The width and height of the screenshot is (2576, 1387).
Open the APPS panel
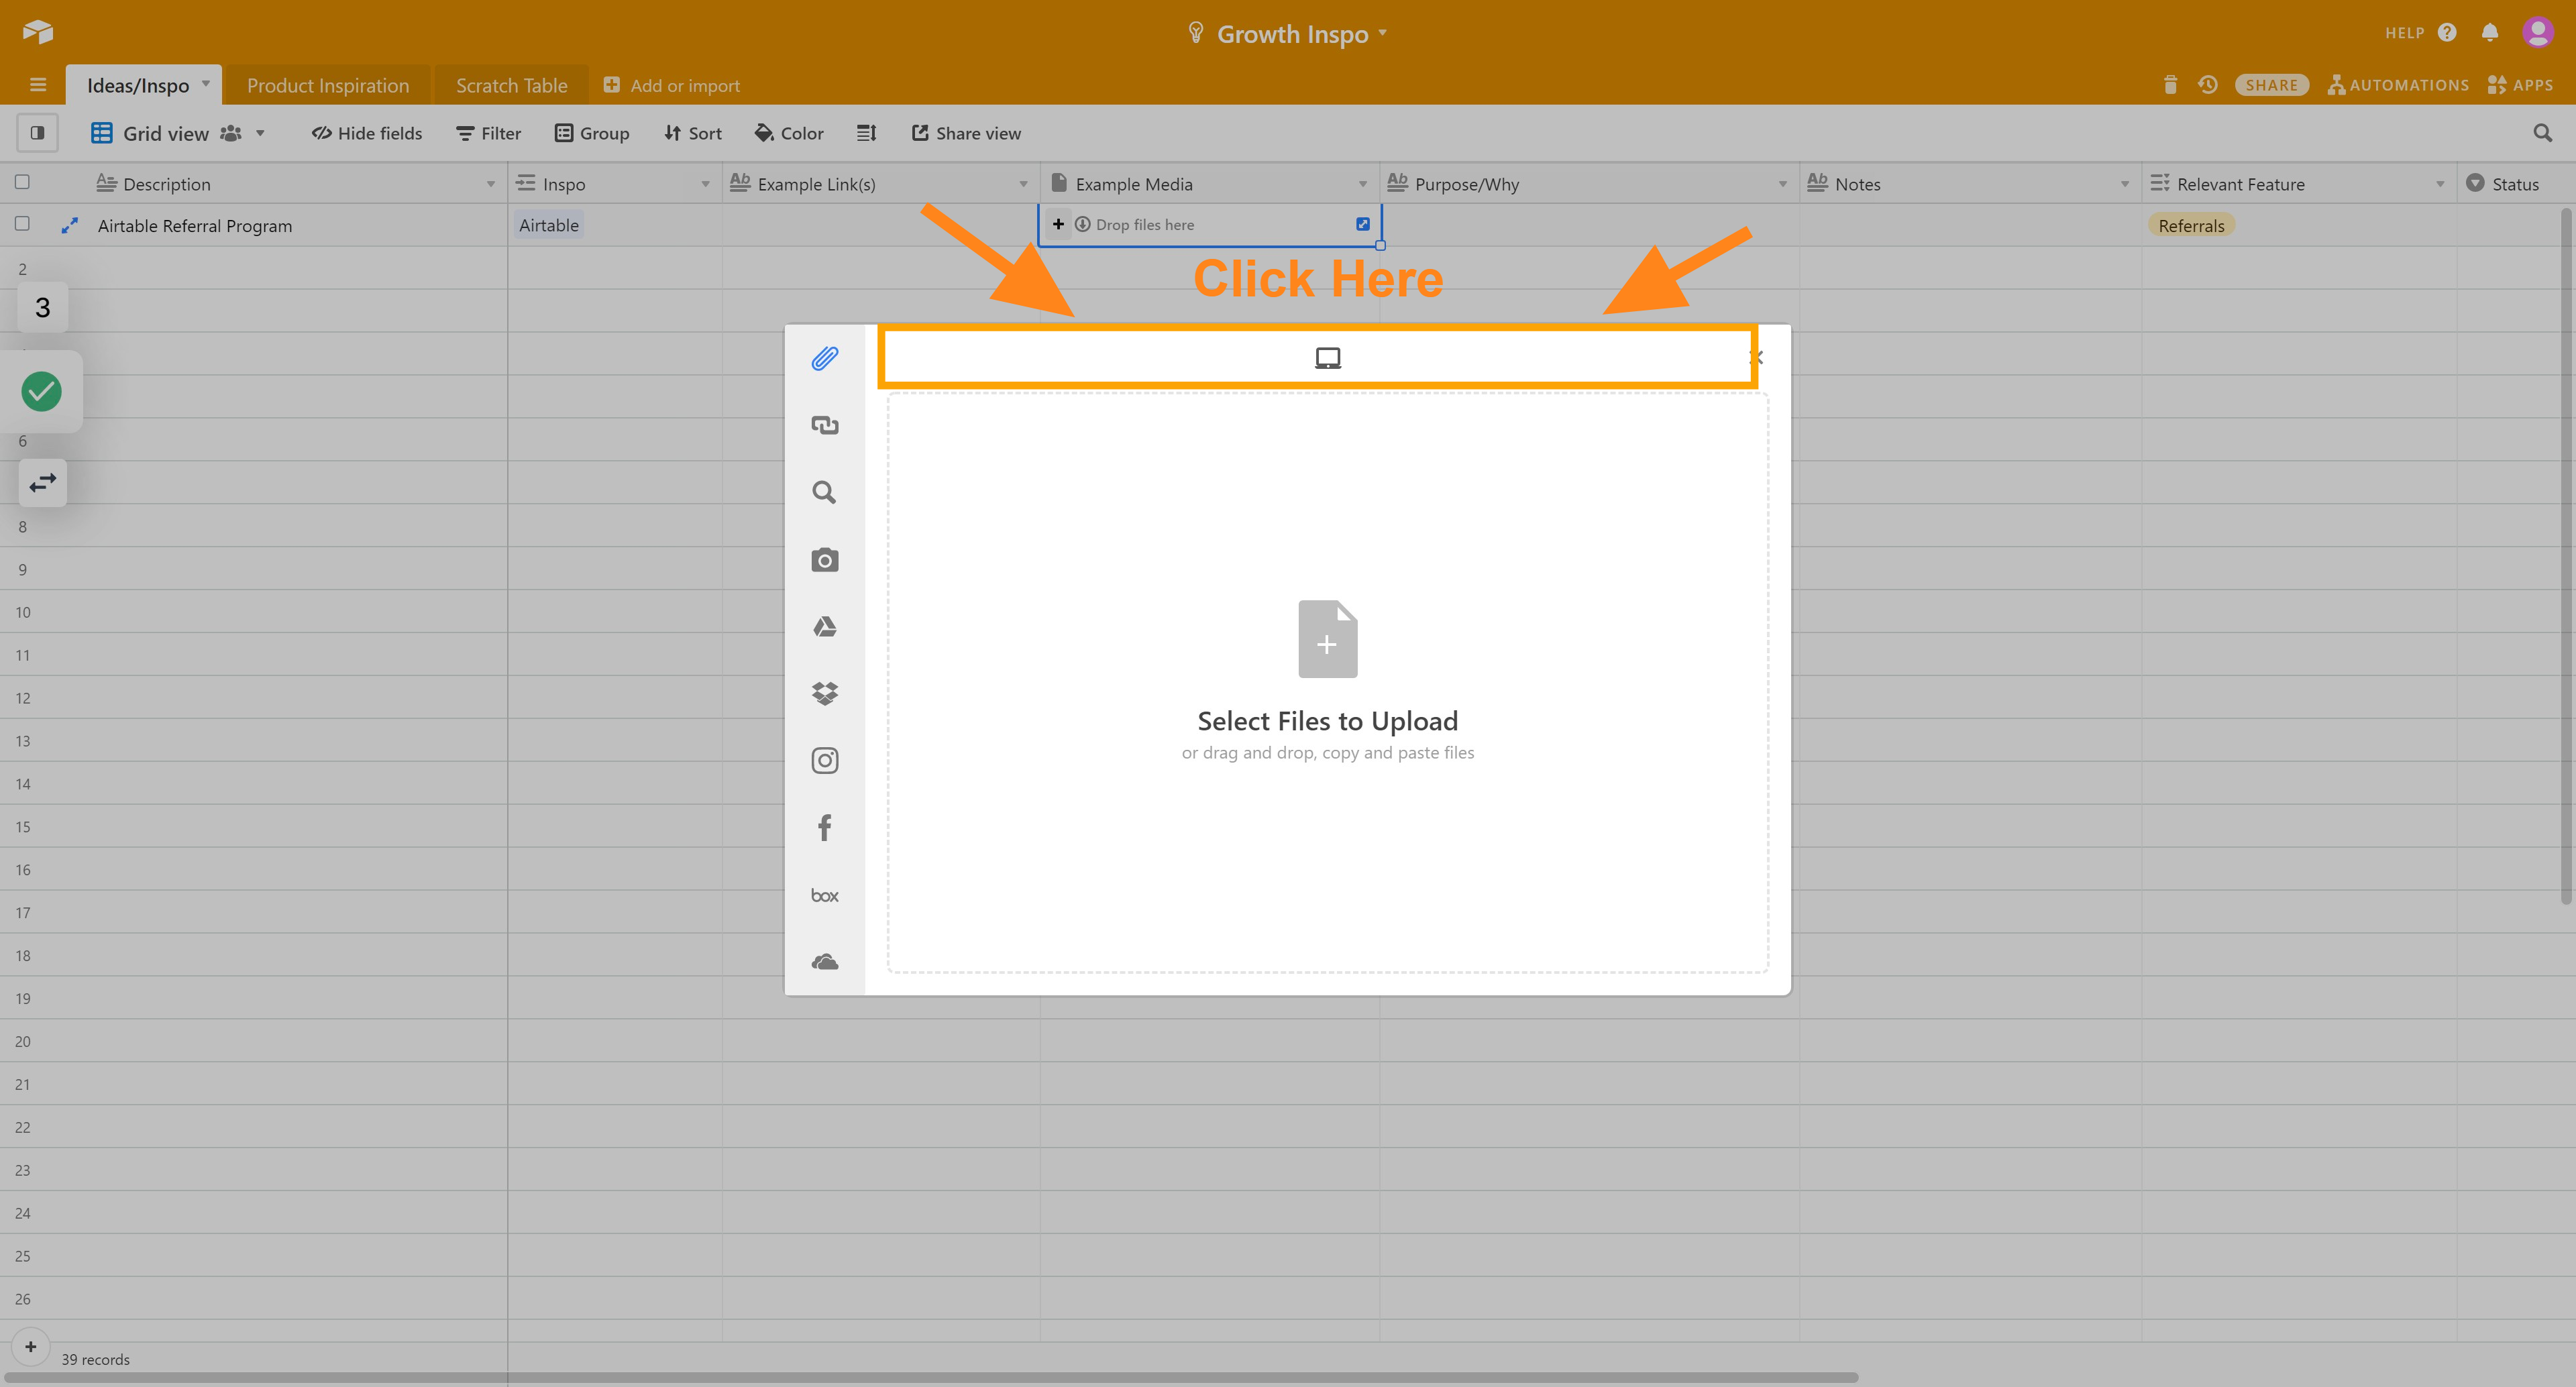click(x=2520, y=85)
